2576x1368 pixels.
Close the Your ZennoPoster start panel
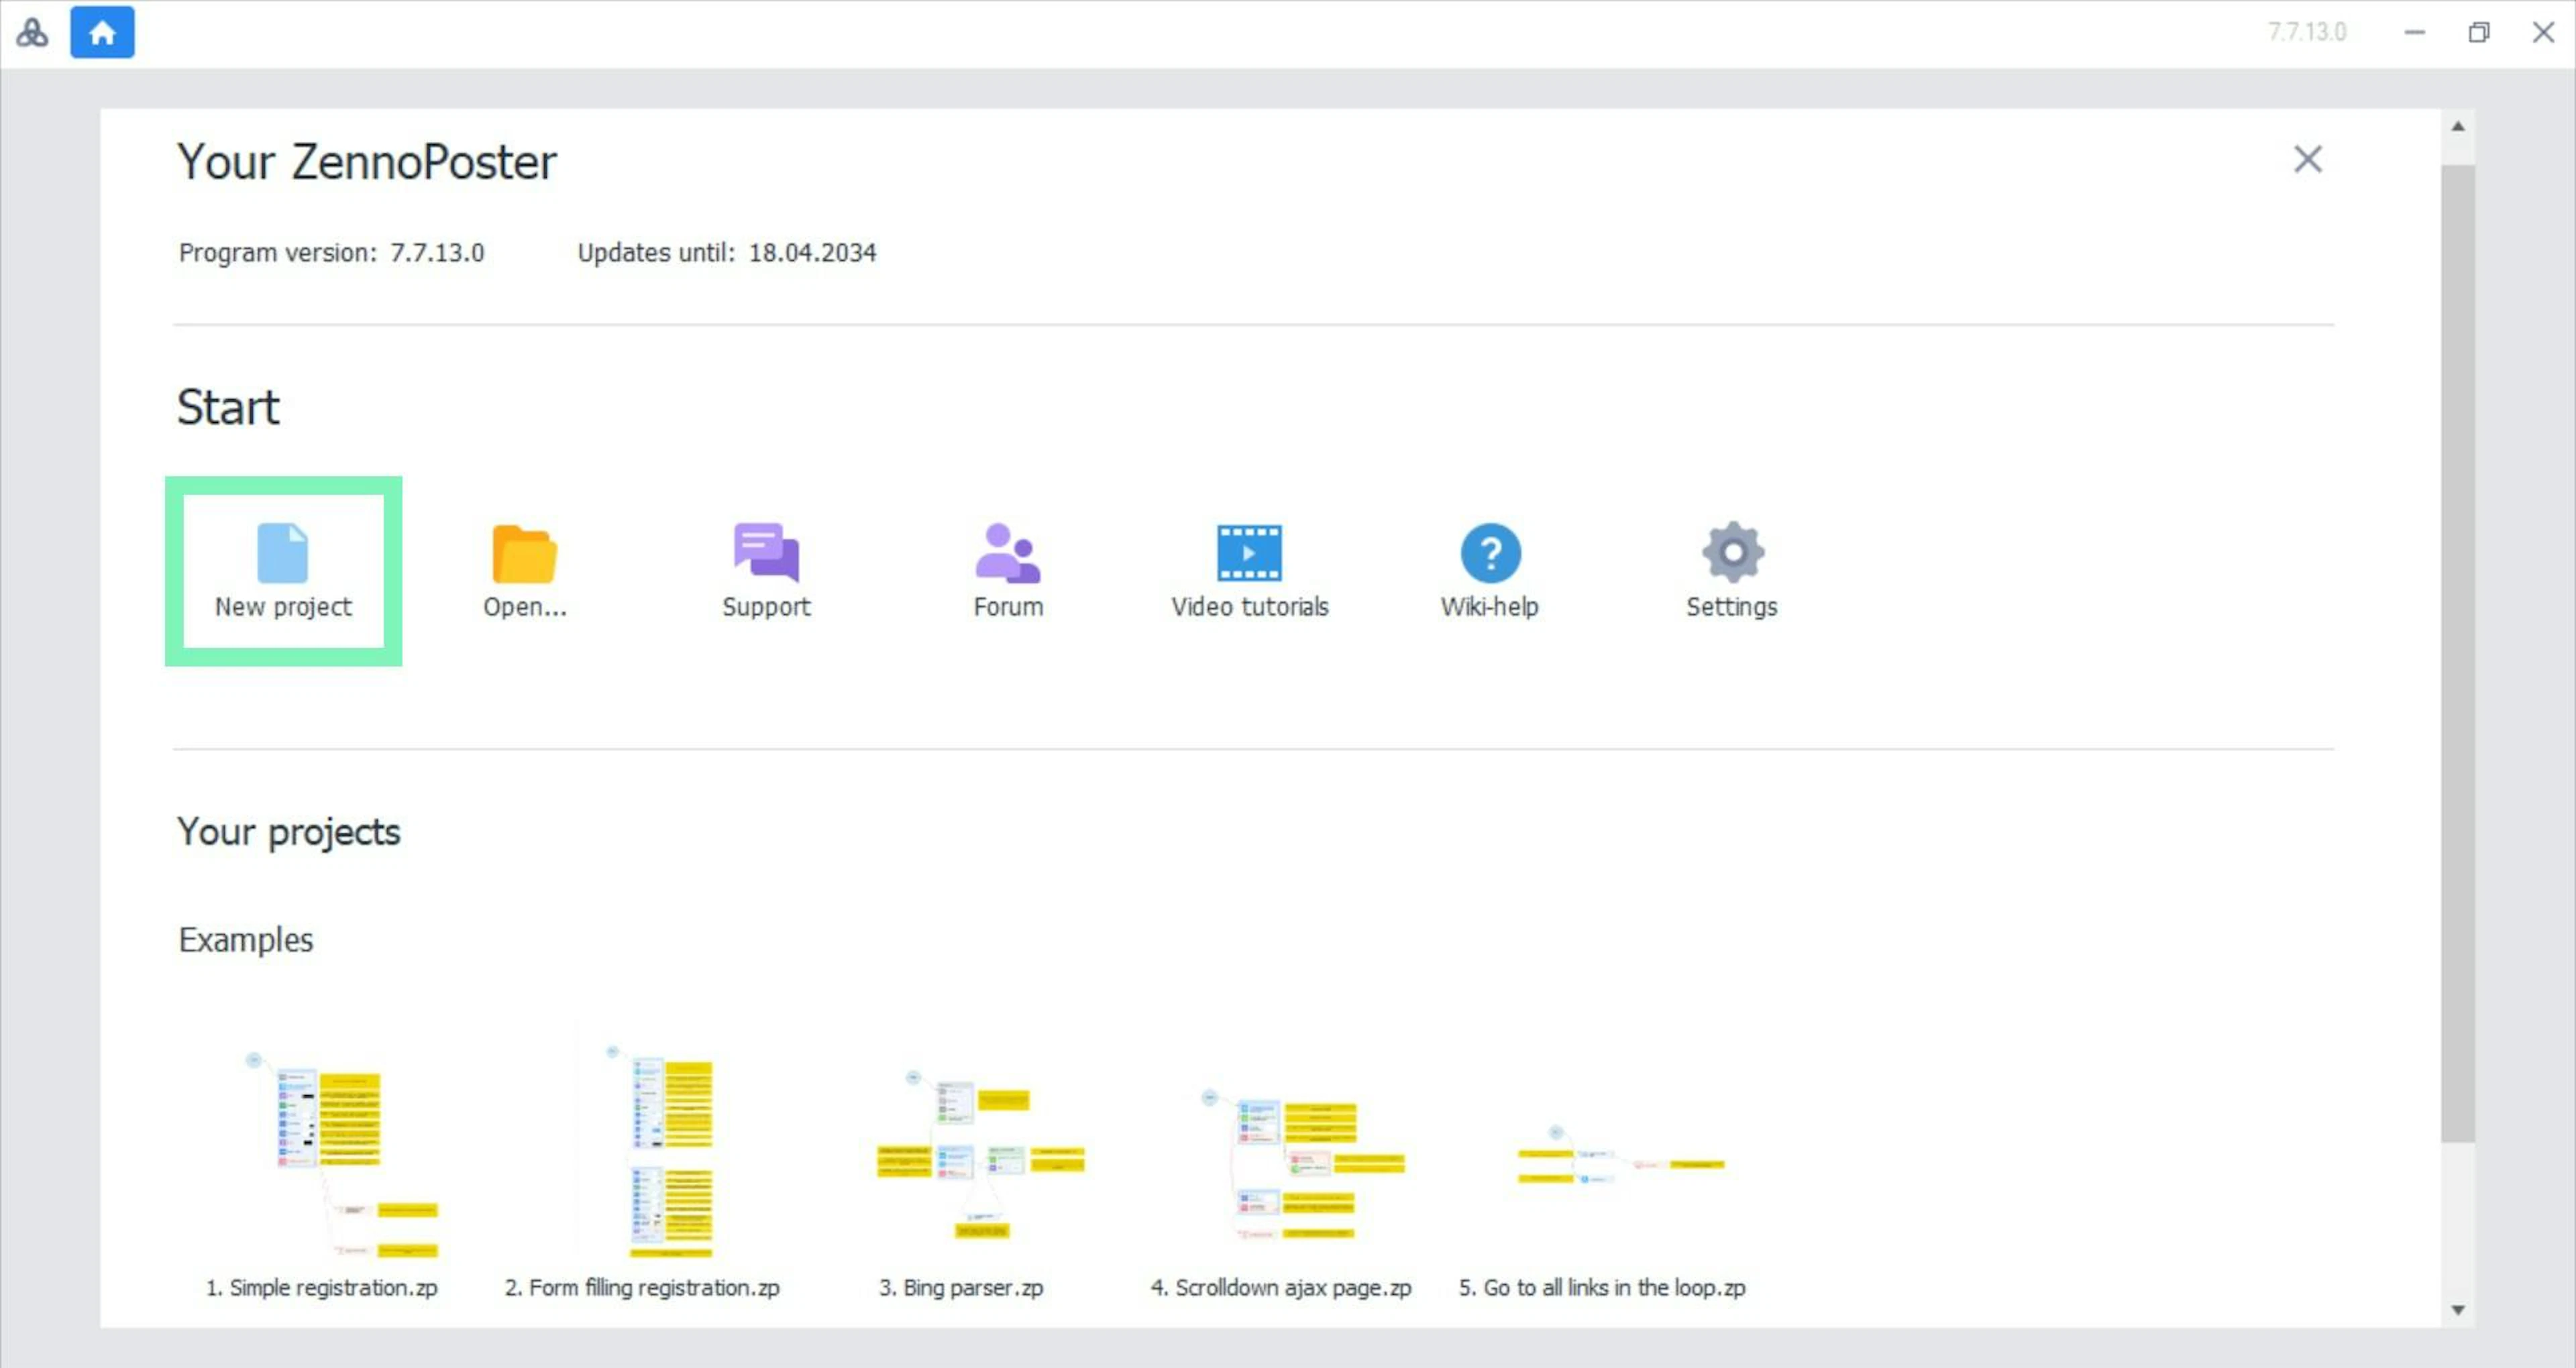[2307, 159]
